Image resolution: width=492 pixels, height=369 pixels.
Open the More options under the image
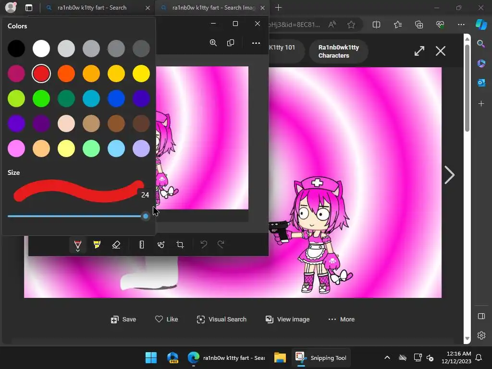click(x=342, y=320)
